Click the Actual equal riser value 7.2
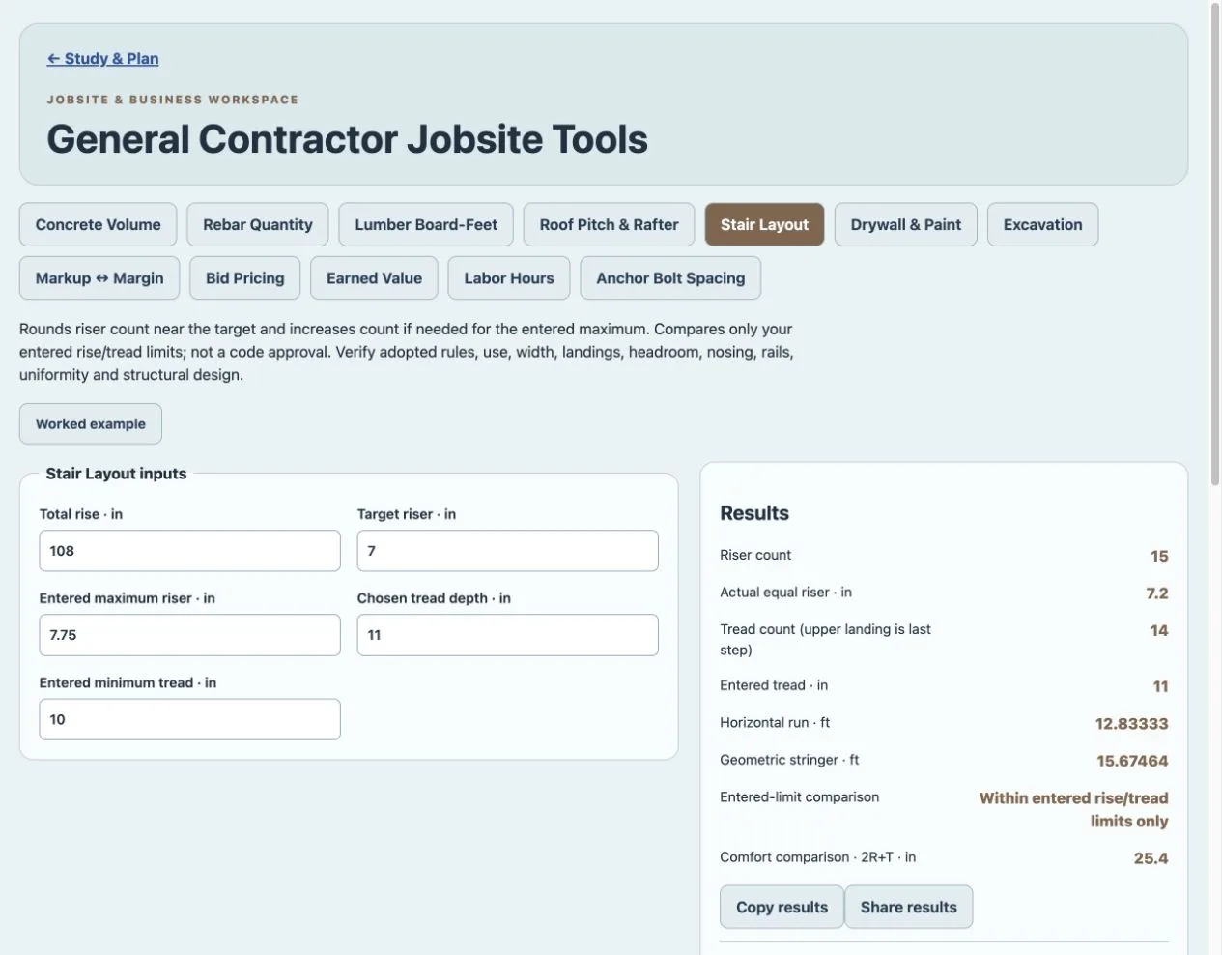Image resolution: width=1222 pixels, height=955 pixels. pos(1157,593)
